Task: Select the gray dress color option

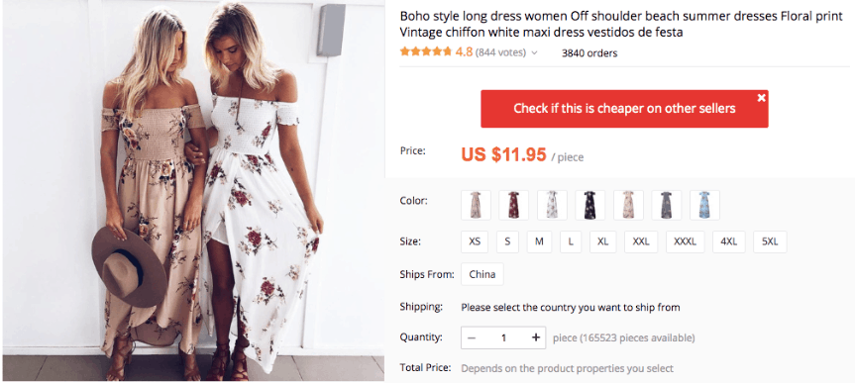Action: pos(667,205)
